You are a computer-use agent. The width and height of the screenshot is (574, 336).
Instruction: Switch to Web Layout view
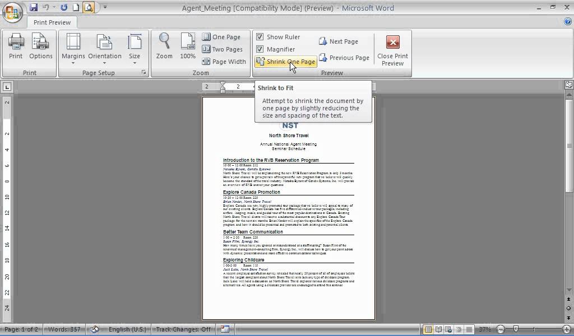[x=448, y=329]
